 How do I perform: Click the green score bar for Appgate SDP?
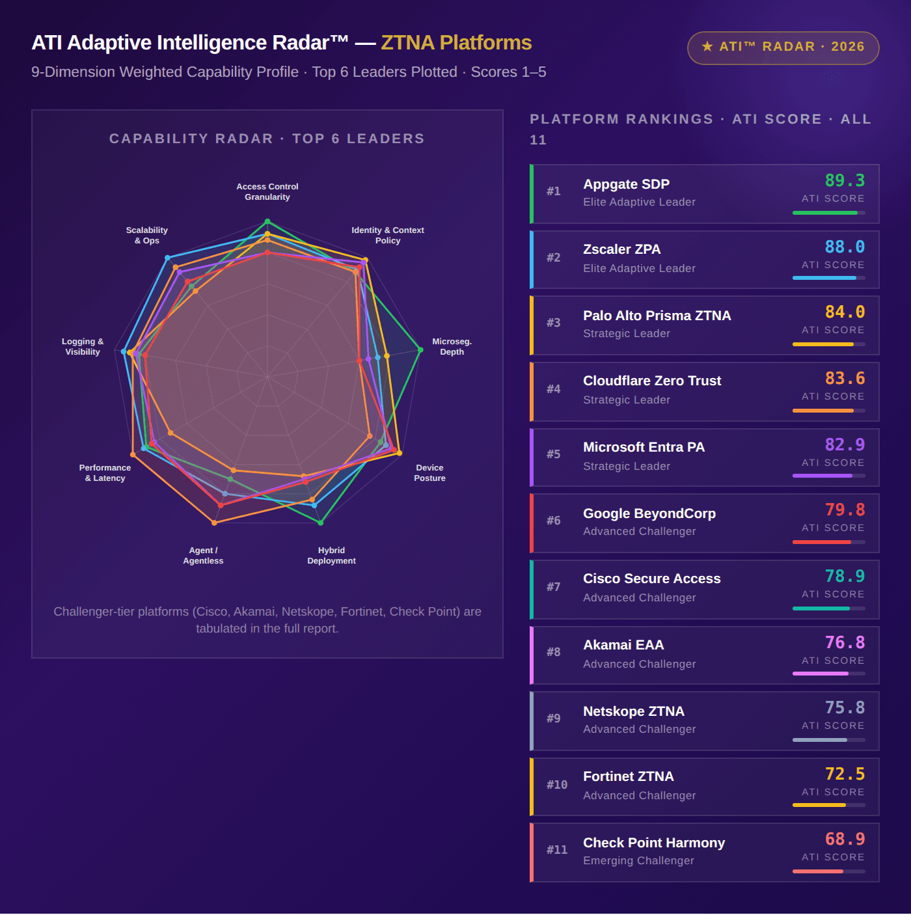point(825,213)
